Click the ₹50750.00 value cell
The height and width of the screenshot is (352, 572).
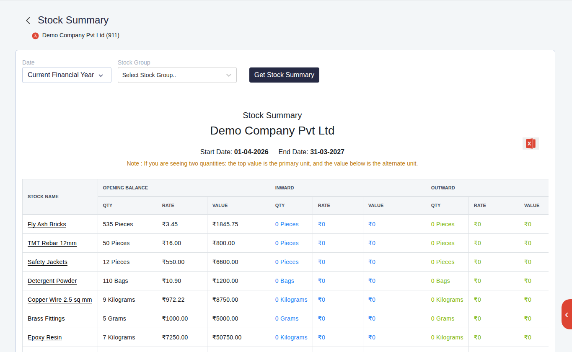click(238, 337)
